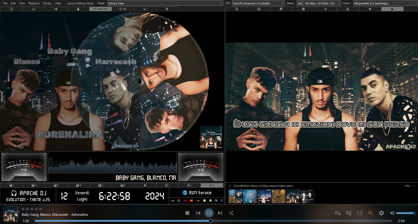This screenshot has width=418, height=224.
Task: Rate the track one star
Action: pos(23,209)
